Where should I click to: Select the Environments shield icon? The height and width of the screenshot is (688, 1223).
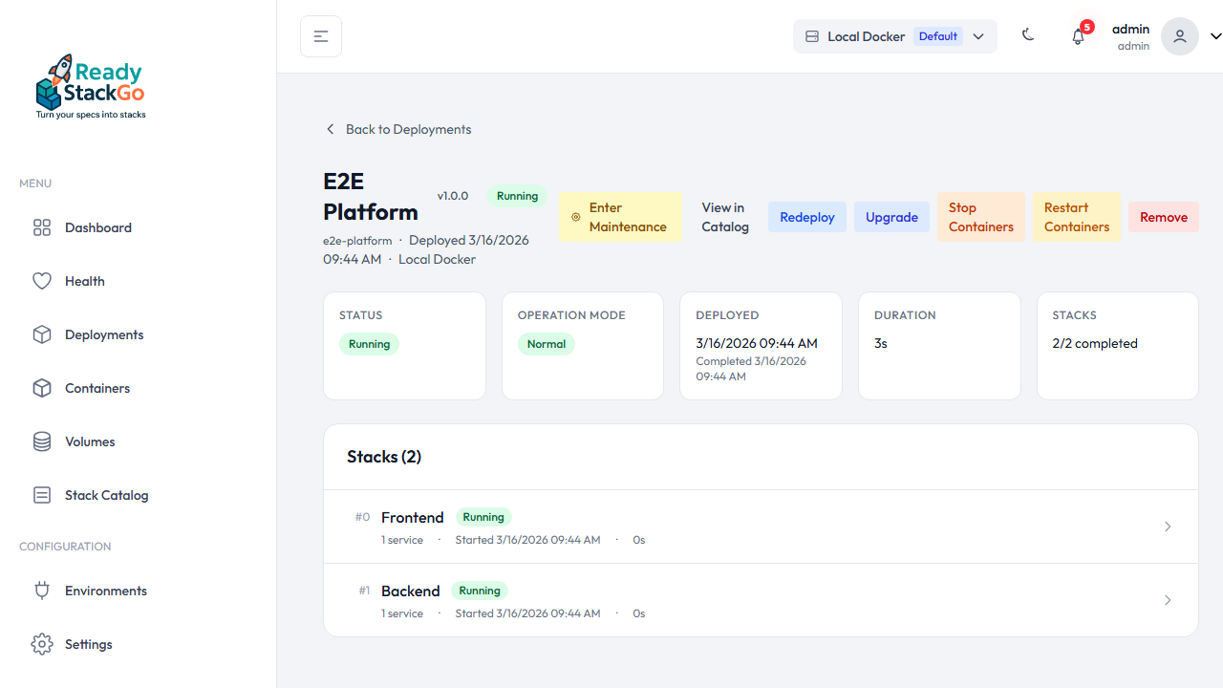[42, 591]
